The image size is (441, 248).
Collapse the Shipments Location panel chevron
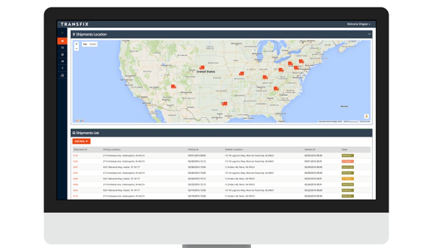click(x=369, y=34)
